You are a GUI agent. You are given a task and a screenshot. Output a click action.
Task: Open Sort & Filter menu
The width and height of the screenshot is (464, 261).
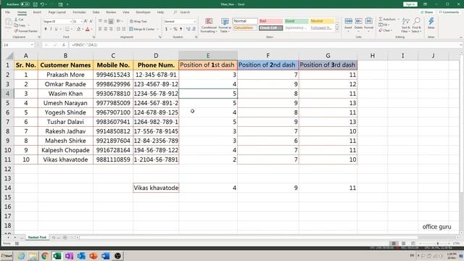click(406, 25)
